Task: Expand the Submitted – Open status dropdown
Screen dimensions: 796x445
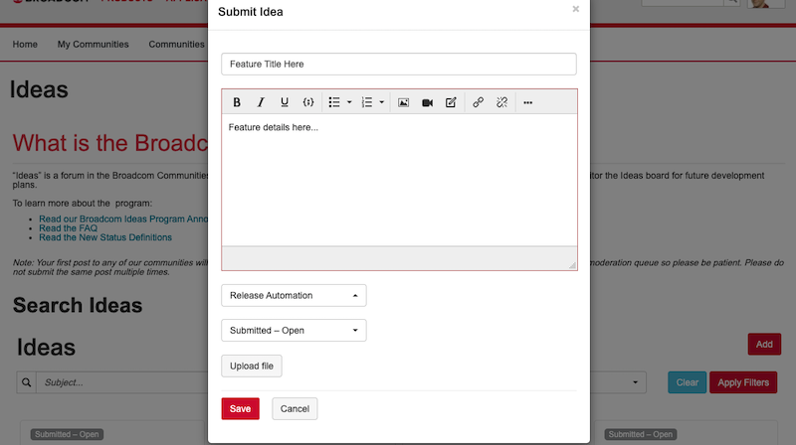Action: [x=294, y=330]
